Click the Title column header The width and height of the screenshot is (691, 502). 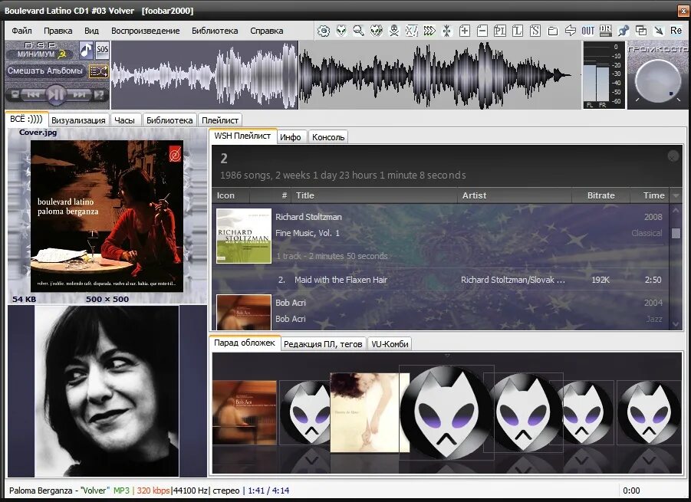pyautogui.click(x=374, y=195)
